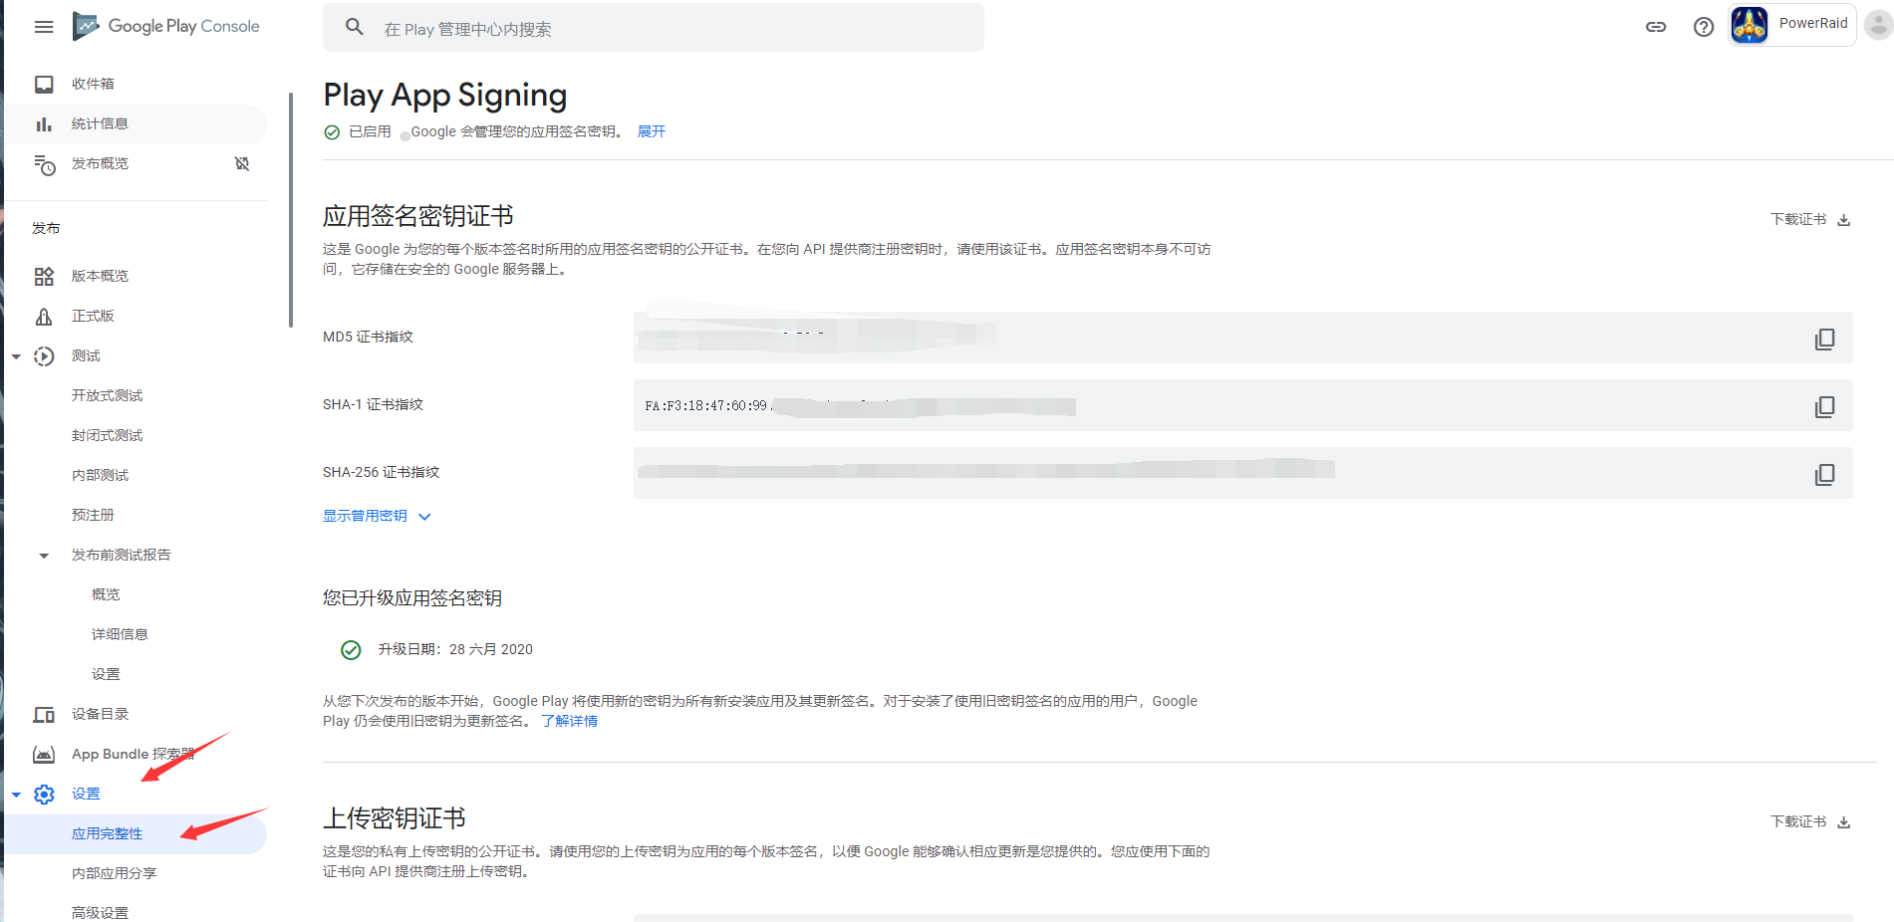Click the managed publishing off icon

[x=242, y=163]
